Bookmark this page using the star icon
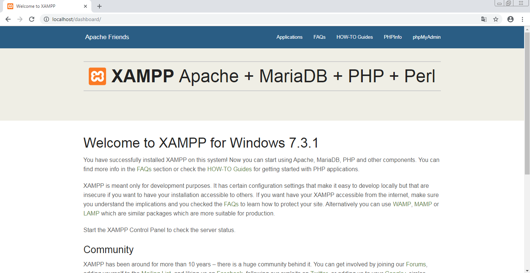The height and width of the screenshot is (273, 530). tap(496, 19)
